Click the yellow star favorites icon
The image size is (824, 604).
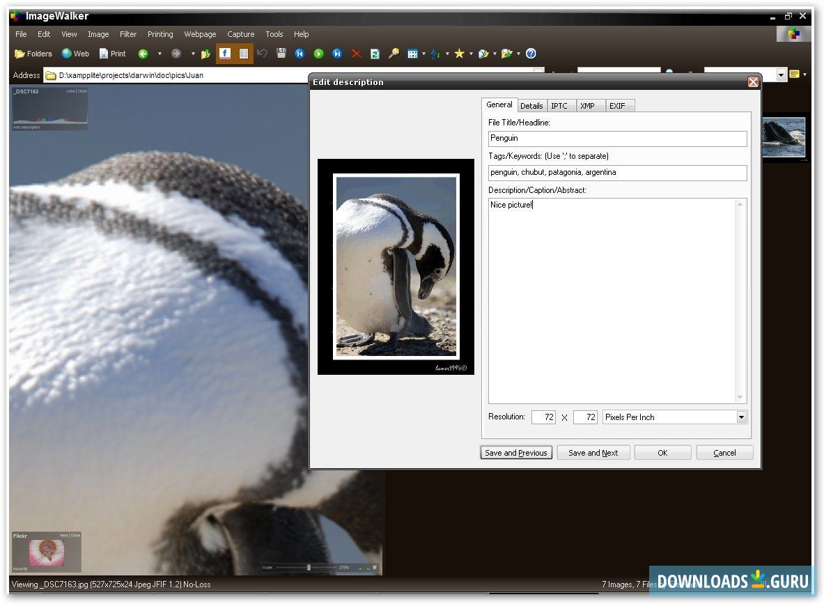click(459, 54)
